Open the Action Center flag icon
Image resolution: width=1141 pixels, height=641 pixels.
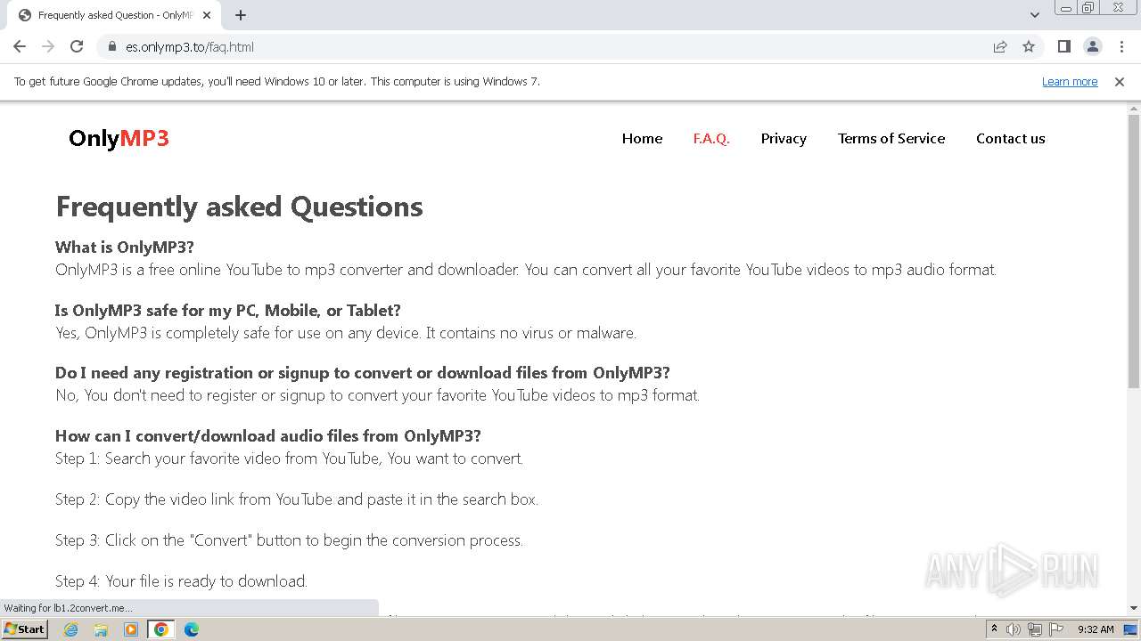pos(1055,629)
